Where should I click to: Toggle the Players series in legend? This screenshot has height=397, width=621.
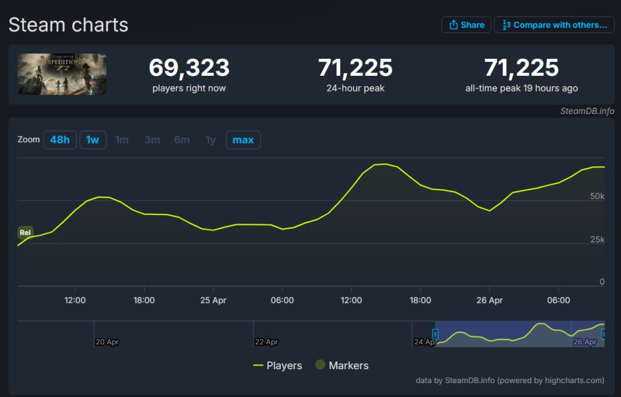point(277,365)
